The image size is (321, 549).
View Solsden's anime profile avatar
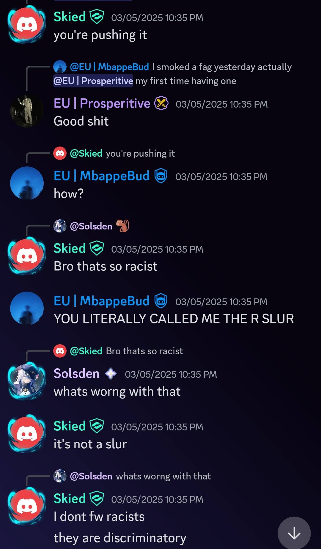[27, 381]
